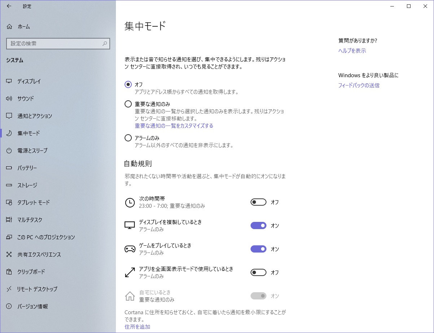Click the 集中モード moon icon
This screenshot has height=333, width=434.
click(9, 133)
